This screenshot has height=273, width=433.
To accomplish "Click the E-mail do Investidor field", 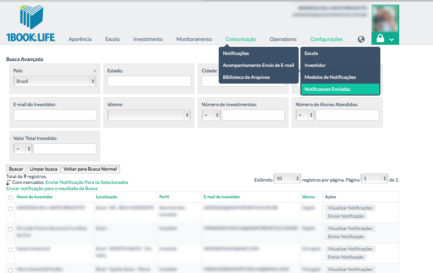I will (x=55, y=115).
